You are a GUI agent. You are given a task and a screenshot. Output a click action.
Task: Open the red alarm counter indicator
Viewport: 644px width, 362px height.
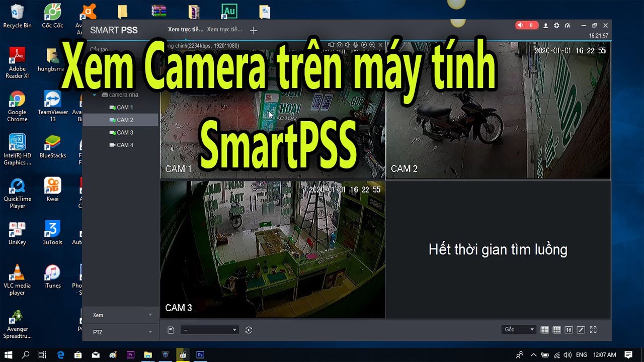[x=526, y=25]
